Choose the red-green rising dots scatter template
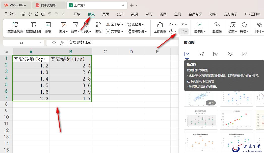 [x=236, y=120]
